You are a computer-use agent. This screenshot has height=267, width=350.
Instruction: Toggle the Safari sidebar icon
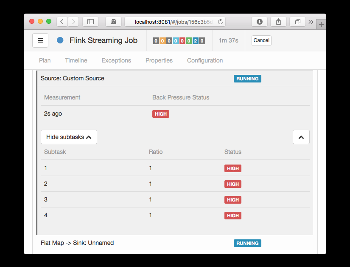(x=90, y=22)
